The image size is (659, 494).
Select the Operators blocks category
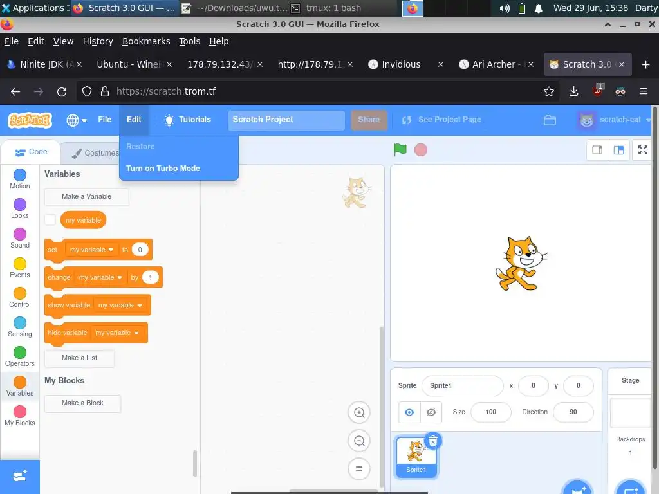pos(20,356)
